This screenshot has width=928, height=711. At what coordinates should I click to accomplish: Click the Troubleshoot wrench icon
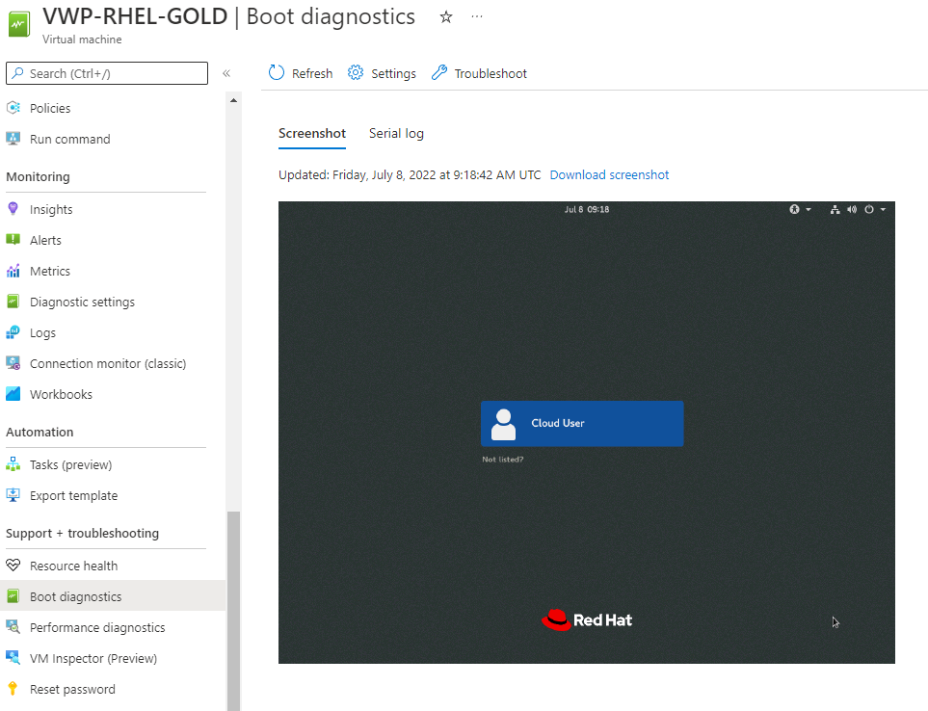pyautogui.click(x=439, y=73)
